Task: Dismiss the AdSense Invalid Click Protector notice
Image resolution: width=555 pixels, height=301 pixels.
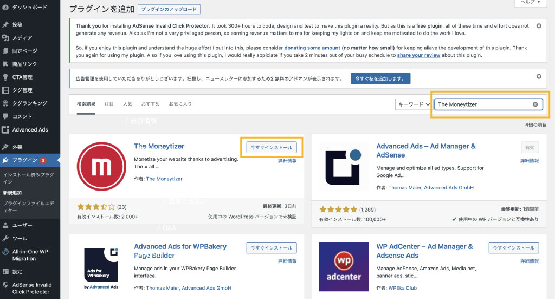Action: coord(539,26)
